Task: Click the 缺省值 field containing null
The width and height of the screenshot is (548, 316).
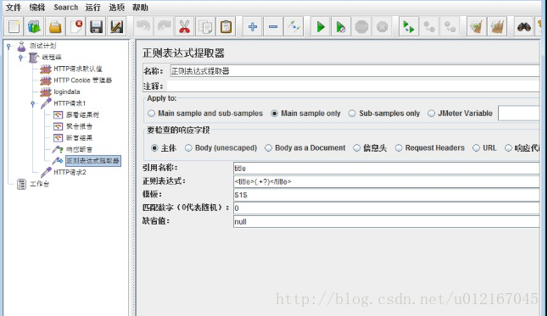Action: click(386, 222)
